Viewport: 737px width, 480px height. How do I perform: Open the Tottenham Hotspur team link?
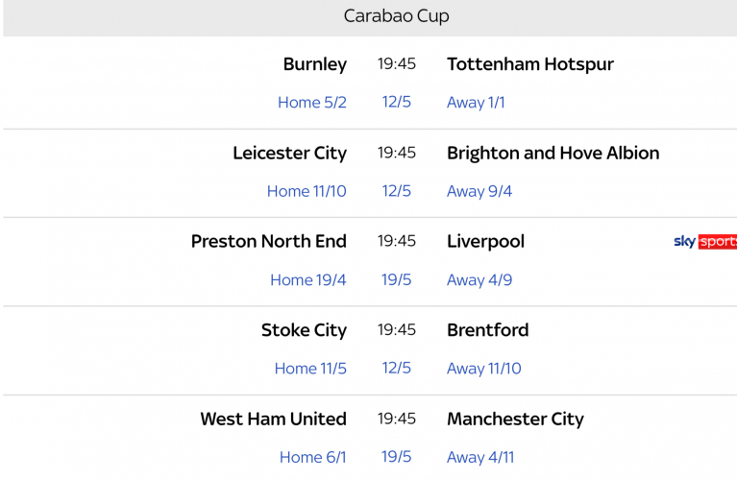pos(529,64)
